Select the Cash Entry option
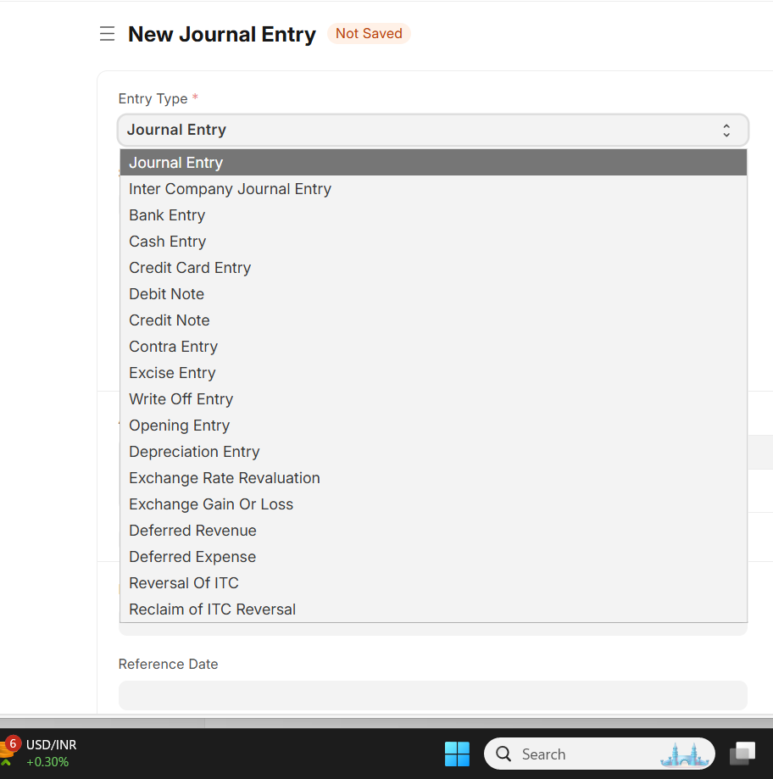 pos(168,242)
